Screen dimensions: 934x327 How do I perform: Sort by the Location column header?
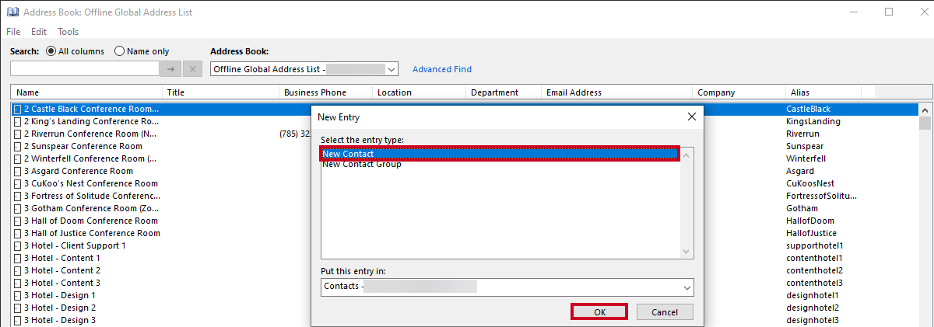419,92
